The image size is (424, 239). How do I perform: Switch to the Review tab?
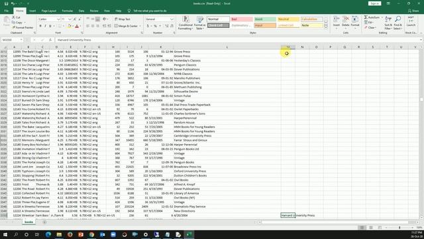pos(94,11)
